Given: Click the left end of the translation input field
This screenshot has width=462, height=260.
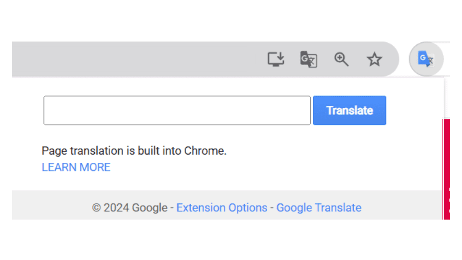Looking at the screenshot, I should pos(53,110).
